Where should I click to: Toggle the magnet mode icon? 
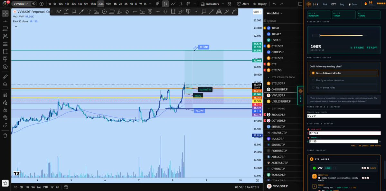(5, 95)
